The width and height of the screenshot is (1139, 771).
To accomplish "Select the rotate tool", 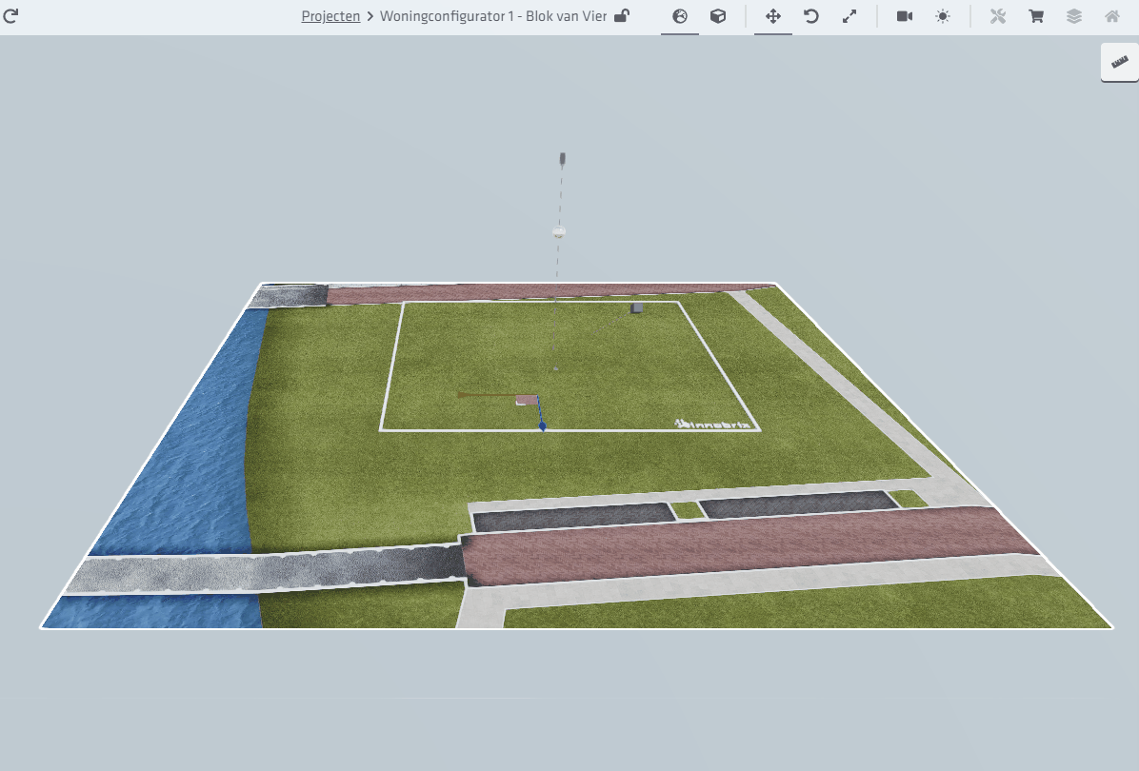I will pyautogui.click(x=811, y=16).
